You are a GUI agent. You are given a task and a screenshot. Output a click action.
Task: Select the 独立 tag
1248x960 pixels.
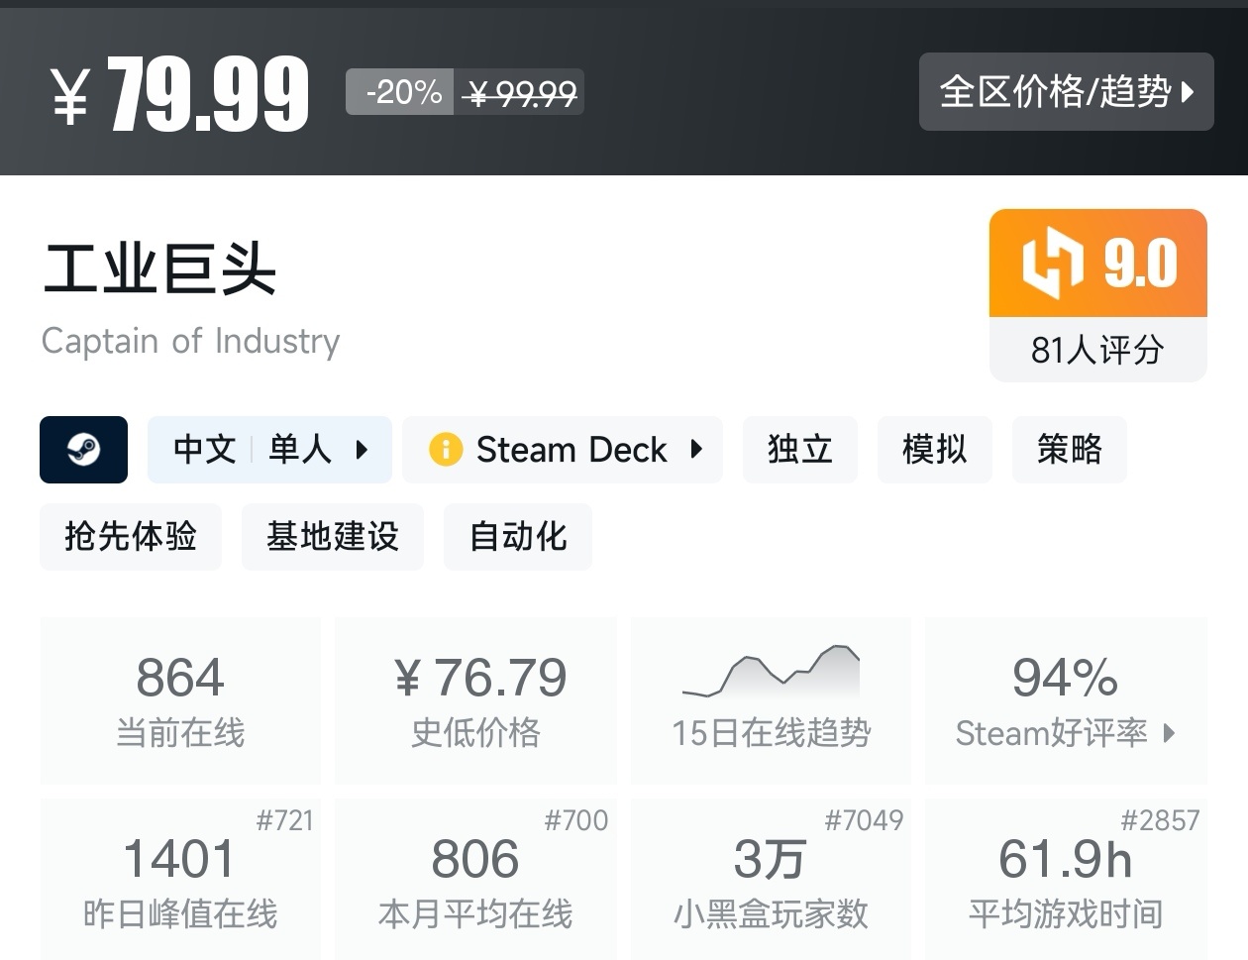pyautogui.click(x=799, y=450)
